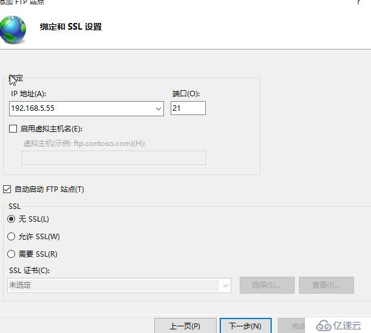
Task: Click the disabled virtual host name field
Action: click(114, 157)
